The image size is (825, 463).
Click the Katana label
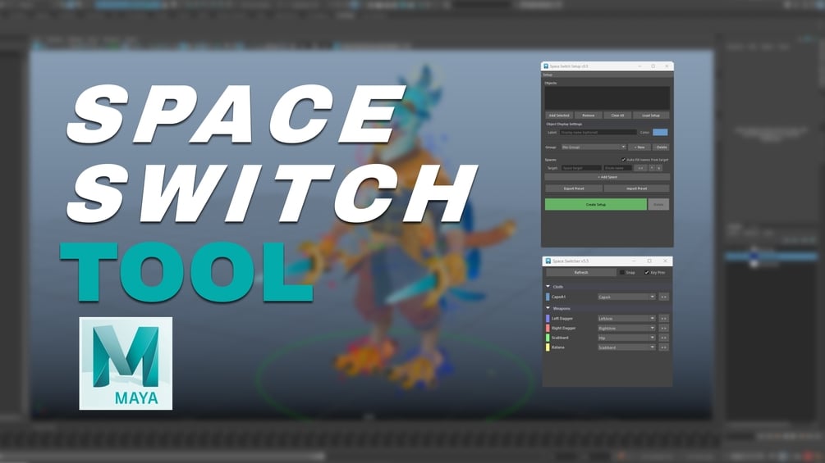(557, 347)
